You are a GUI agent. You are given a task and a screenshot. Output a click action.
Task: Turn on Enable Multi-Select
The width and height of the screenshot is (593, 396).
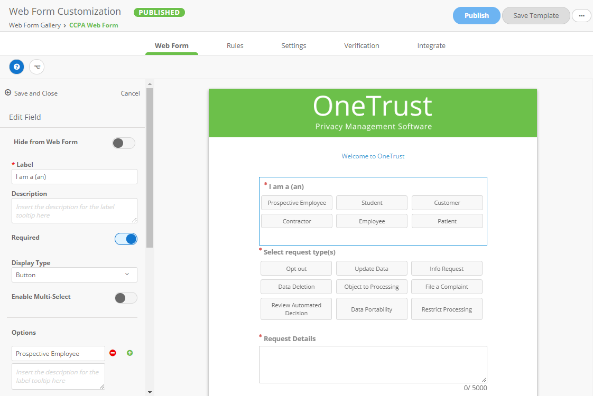click(125, 298)
